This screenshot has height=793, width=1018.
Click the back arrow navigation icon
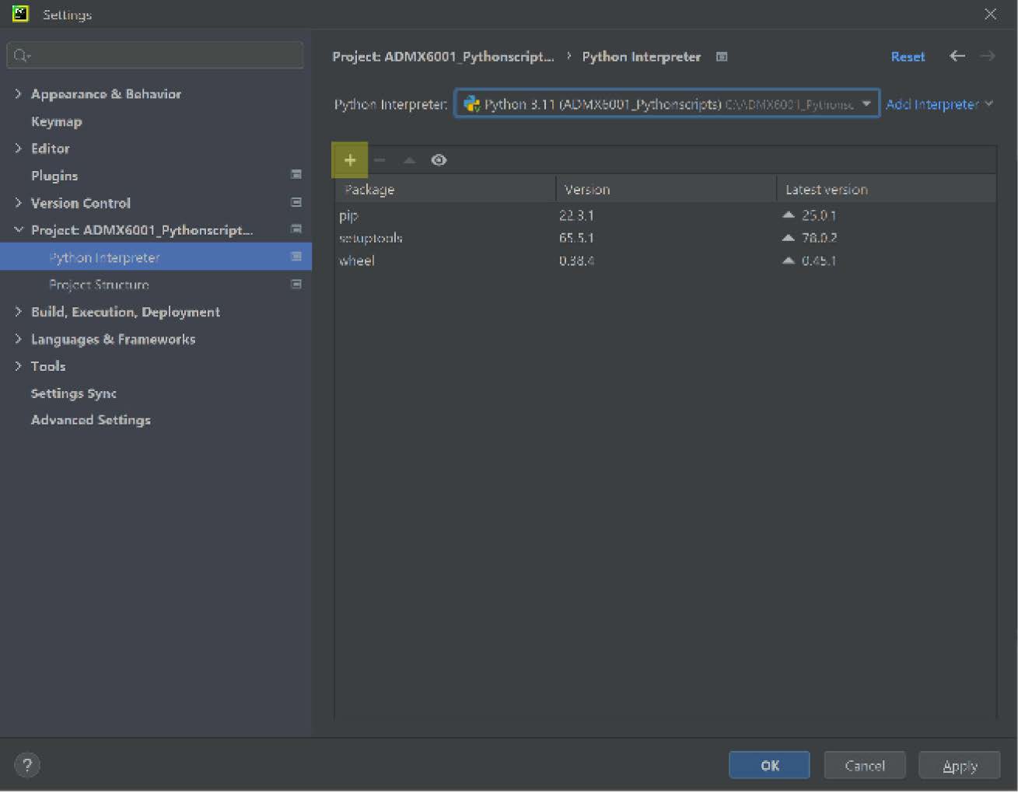(957, 56)
